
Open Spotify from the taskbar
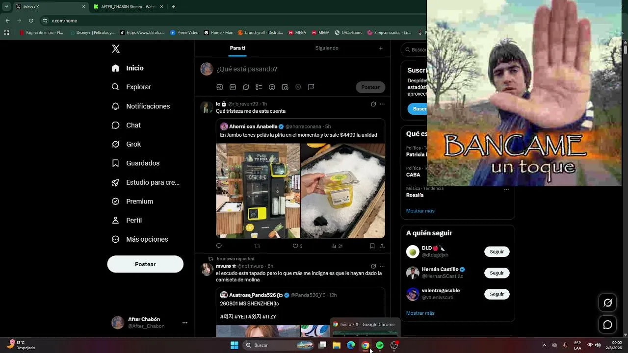380,345
